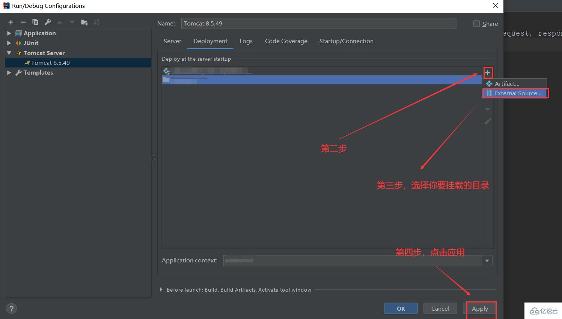Image resolution: width=562 pixels, height=319 pixels.
Task: Select the JUnit tree item
Action: point(31,43)
